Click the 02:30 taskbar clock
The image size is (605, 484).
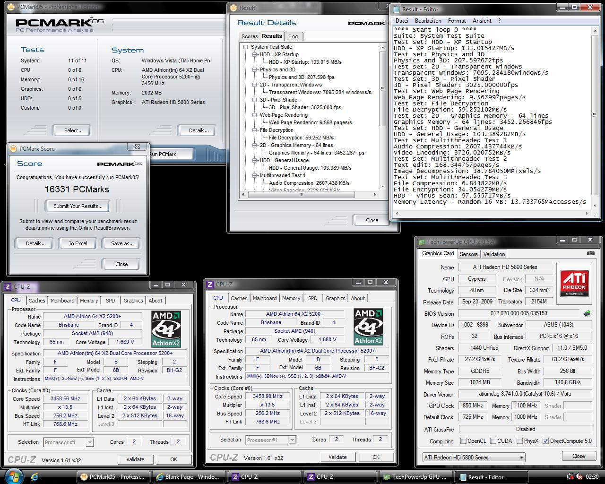click(592, 477)
